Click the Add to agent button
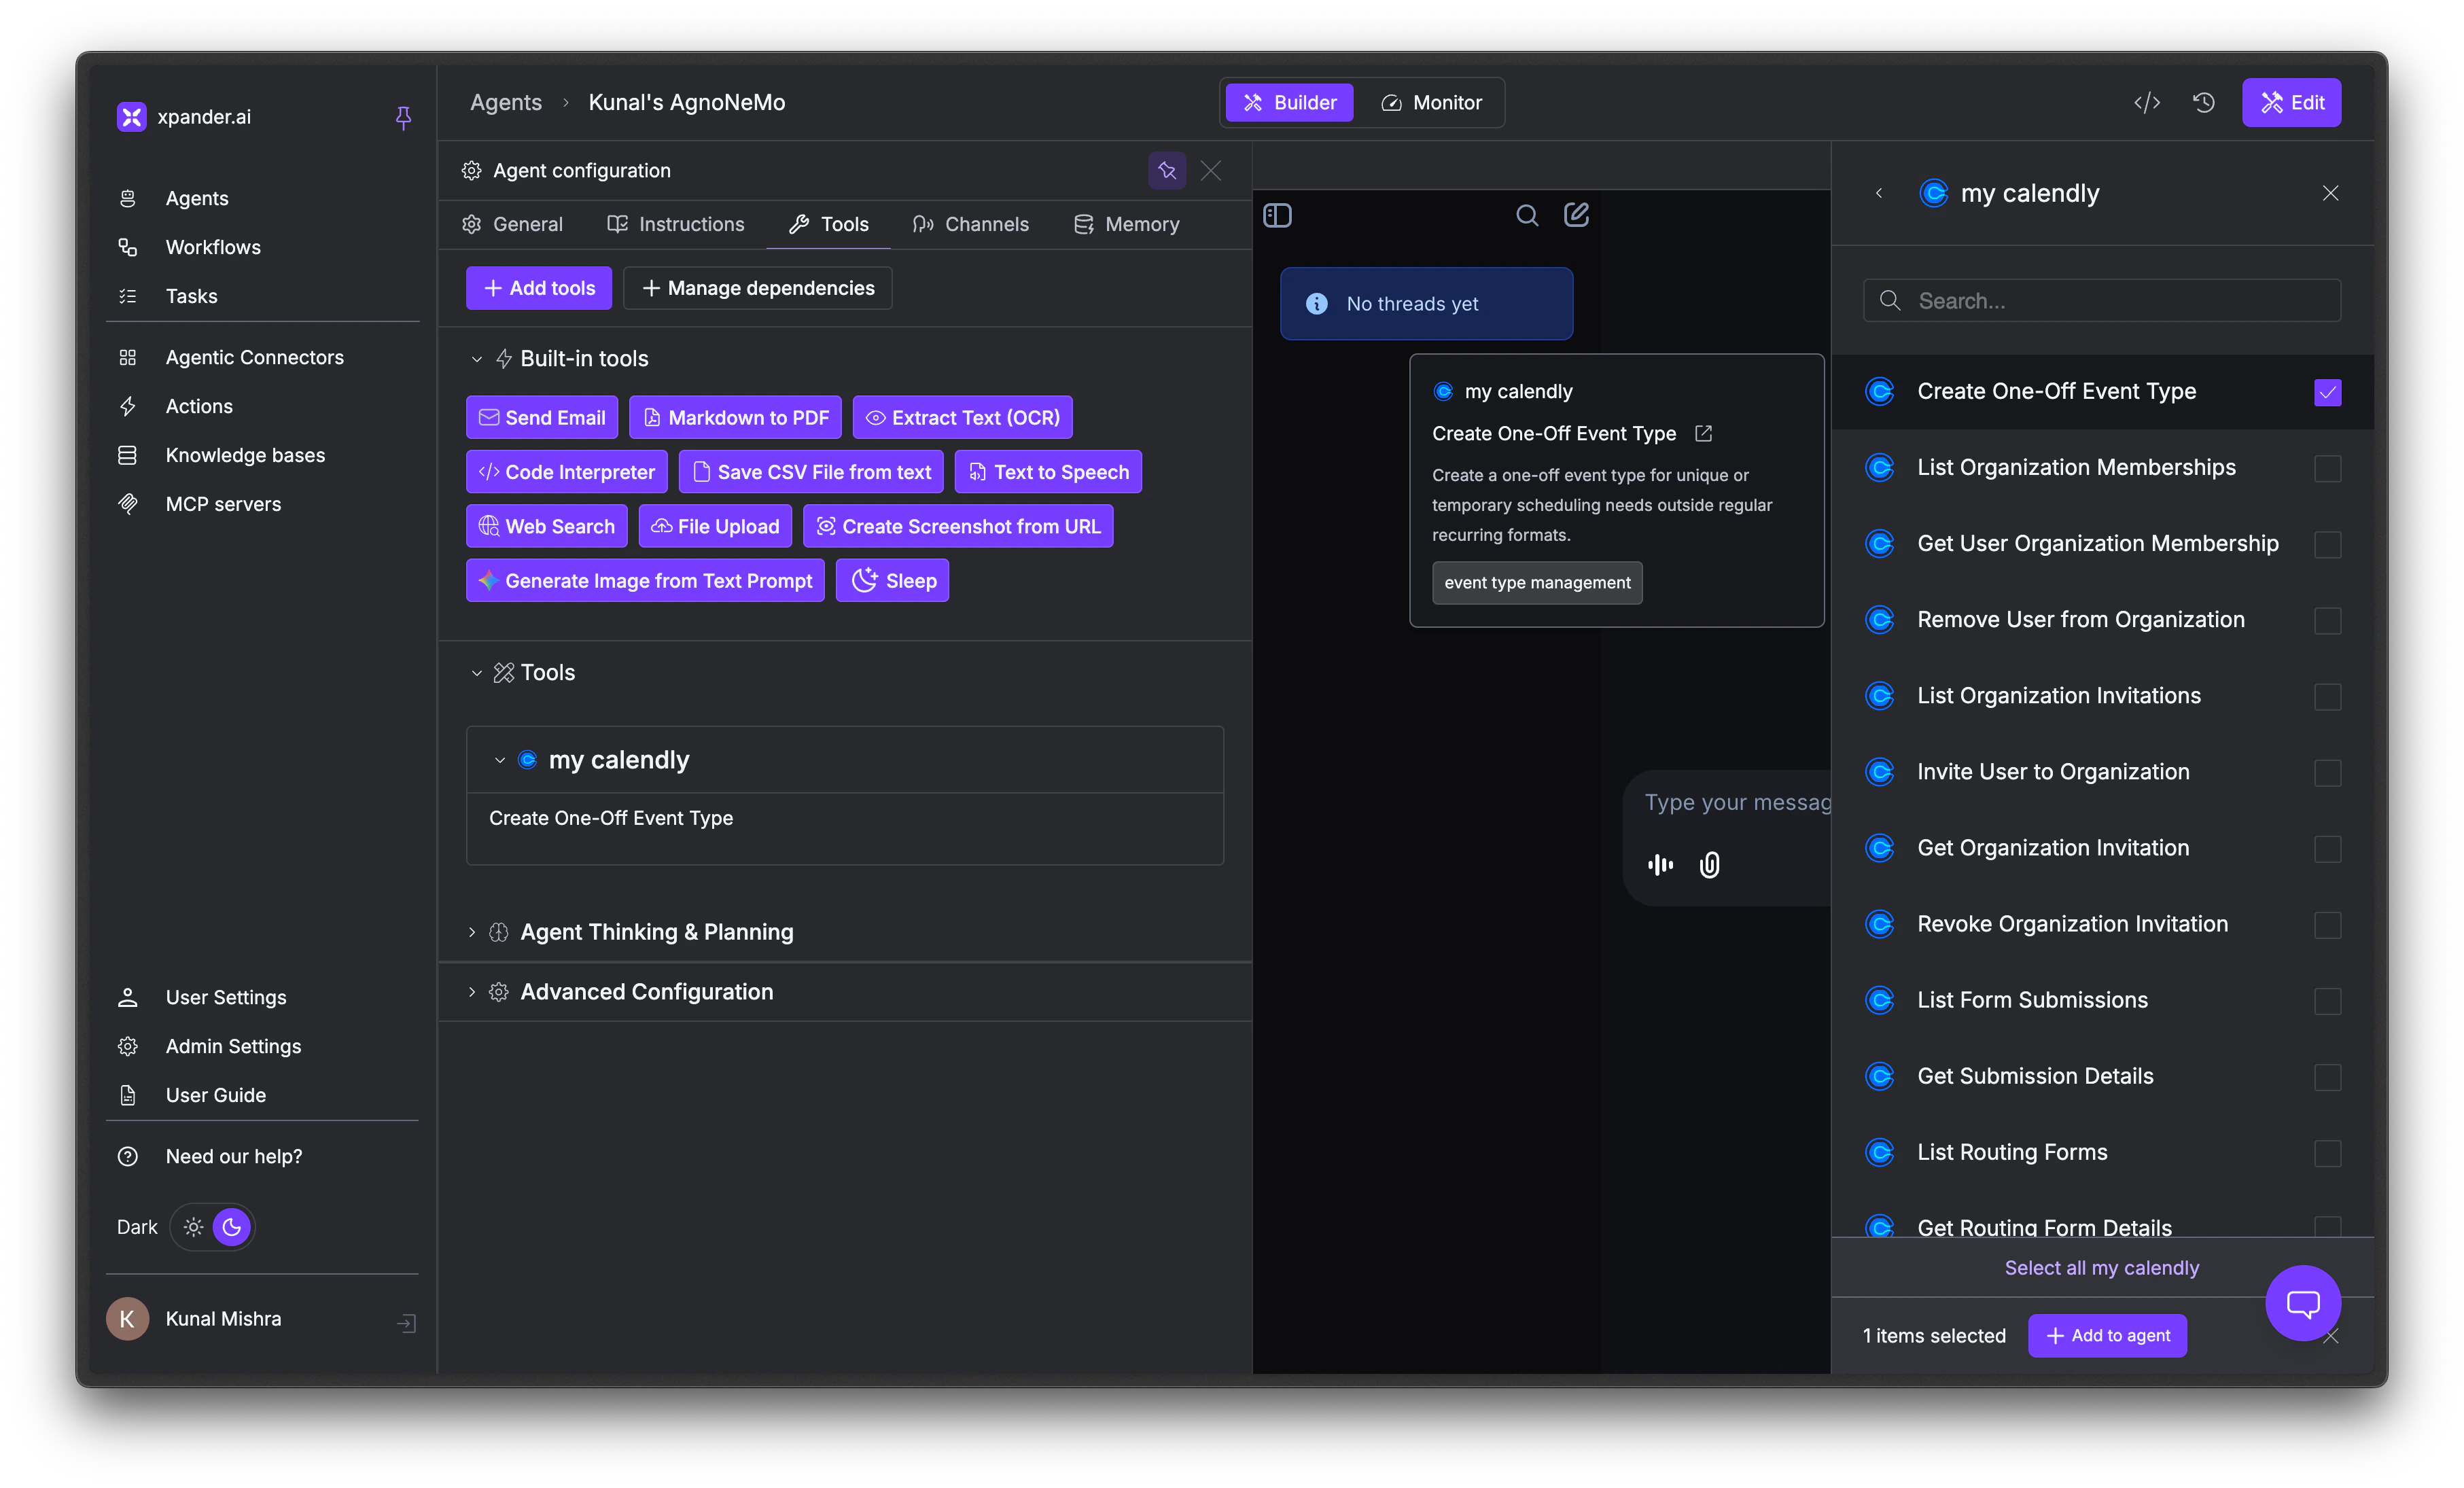This screenshot has height=1488, width=2464. coord(2107,1335)
